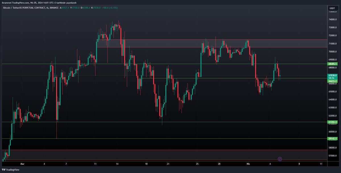Click the 58000.0 price axis label

(332, 148)
